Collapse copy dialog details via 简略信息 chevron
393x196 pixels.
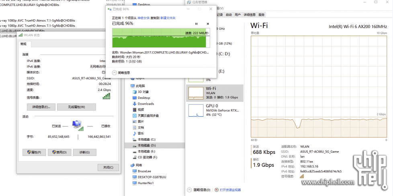(115, 73)
